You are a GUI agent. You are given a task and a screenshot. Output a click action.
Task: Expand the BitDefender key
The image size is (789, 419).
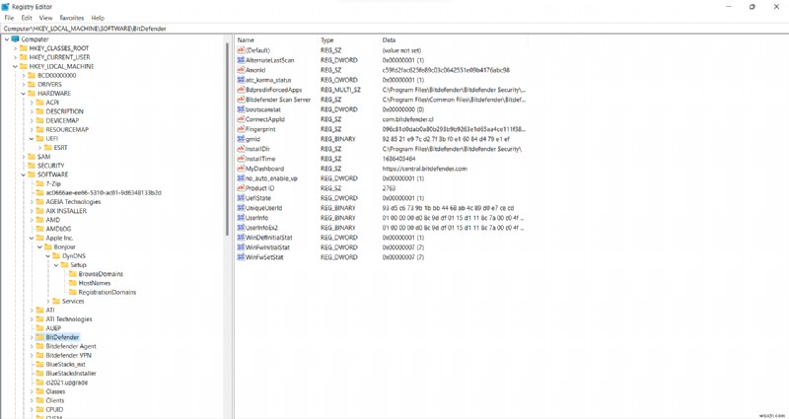pyautogui.click(x=32, y=337)
